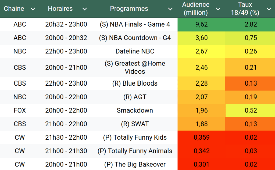
Task: Open the Programmes column dropdown arrow
Action: click(x=170, y=9)
